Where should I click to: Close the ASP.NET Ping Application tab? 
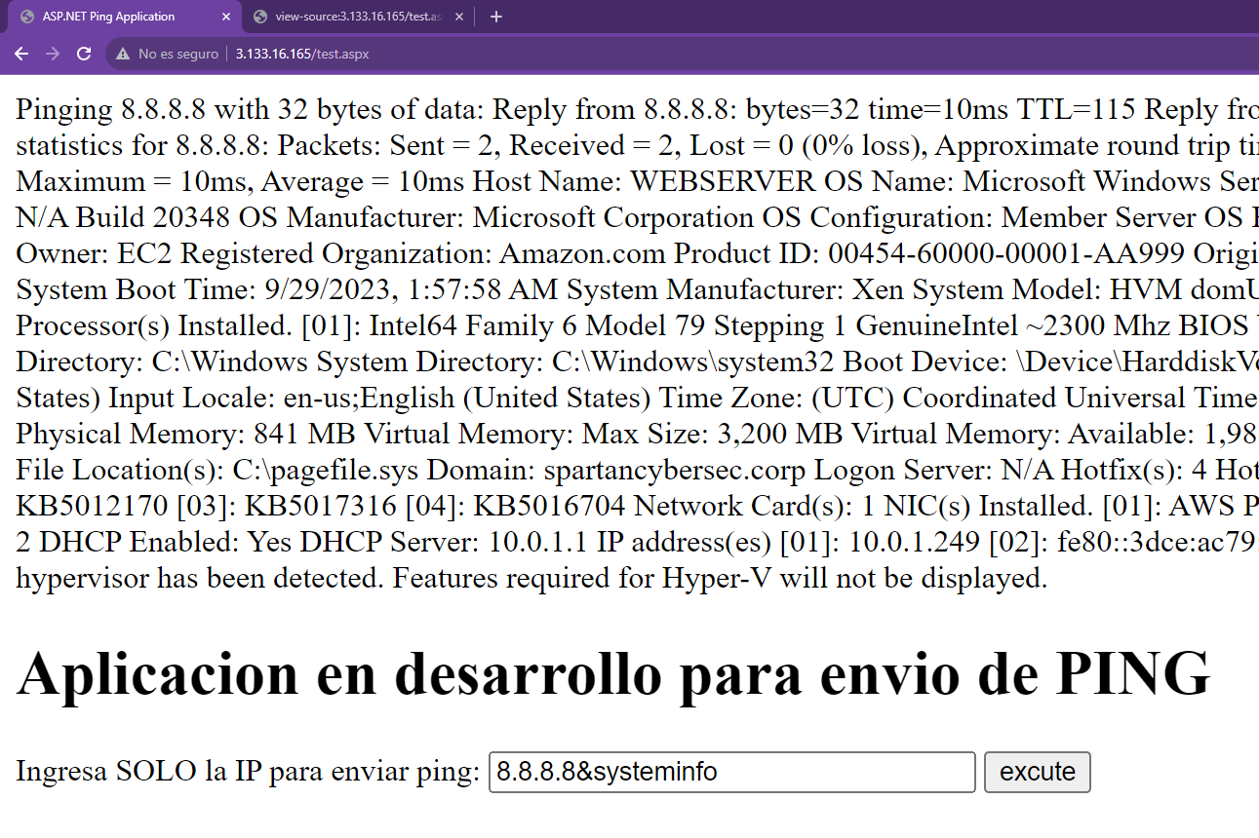point(226,17)
